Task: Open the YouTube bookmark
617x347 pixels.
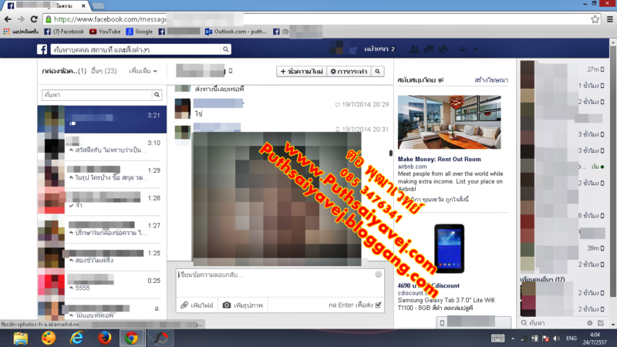Action: click(x=105, y=32)
